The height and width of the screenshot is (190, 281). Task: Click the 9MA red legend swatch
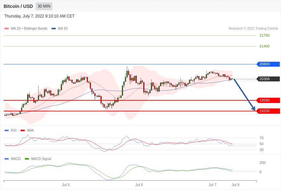[x=22, y=131]
